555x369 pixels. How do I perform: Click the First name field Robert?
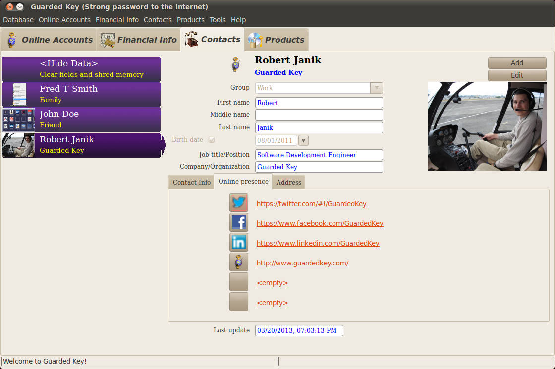(x=319, y=103)
